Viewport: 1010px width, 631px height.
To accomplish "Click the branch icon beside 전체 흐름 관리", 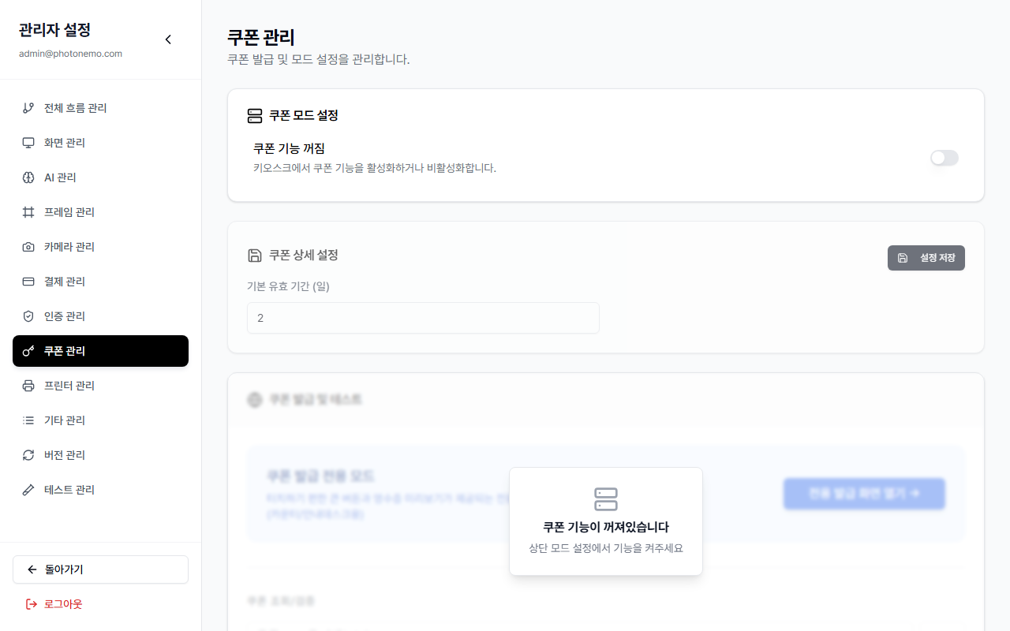I will pos(28,108).
